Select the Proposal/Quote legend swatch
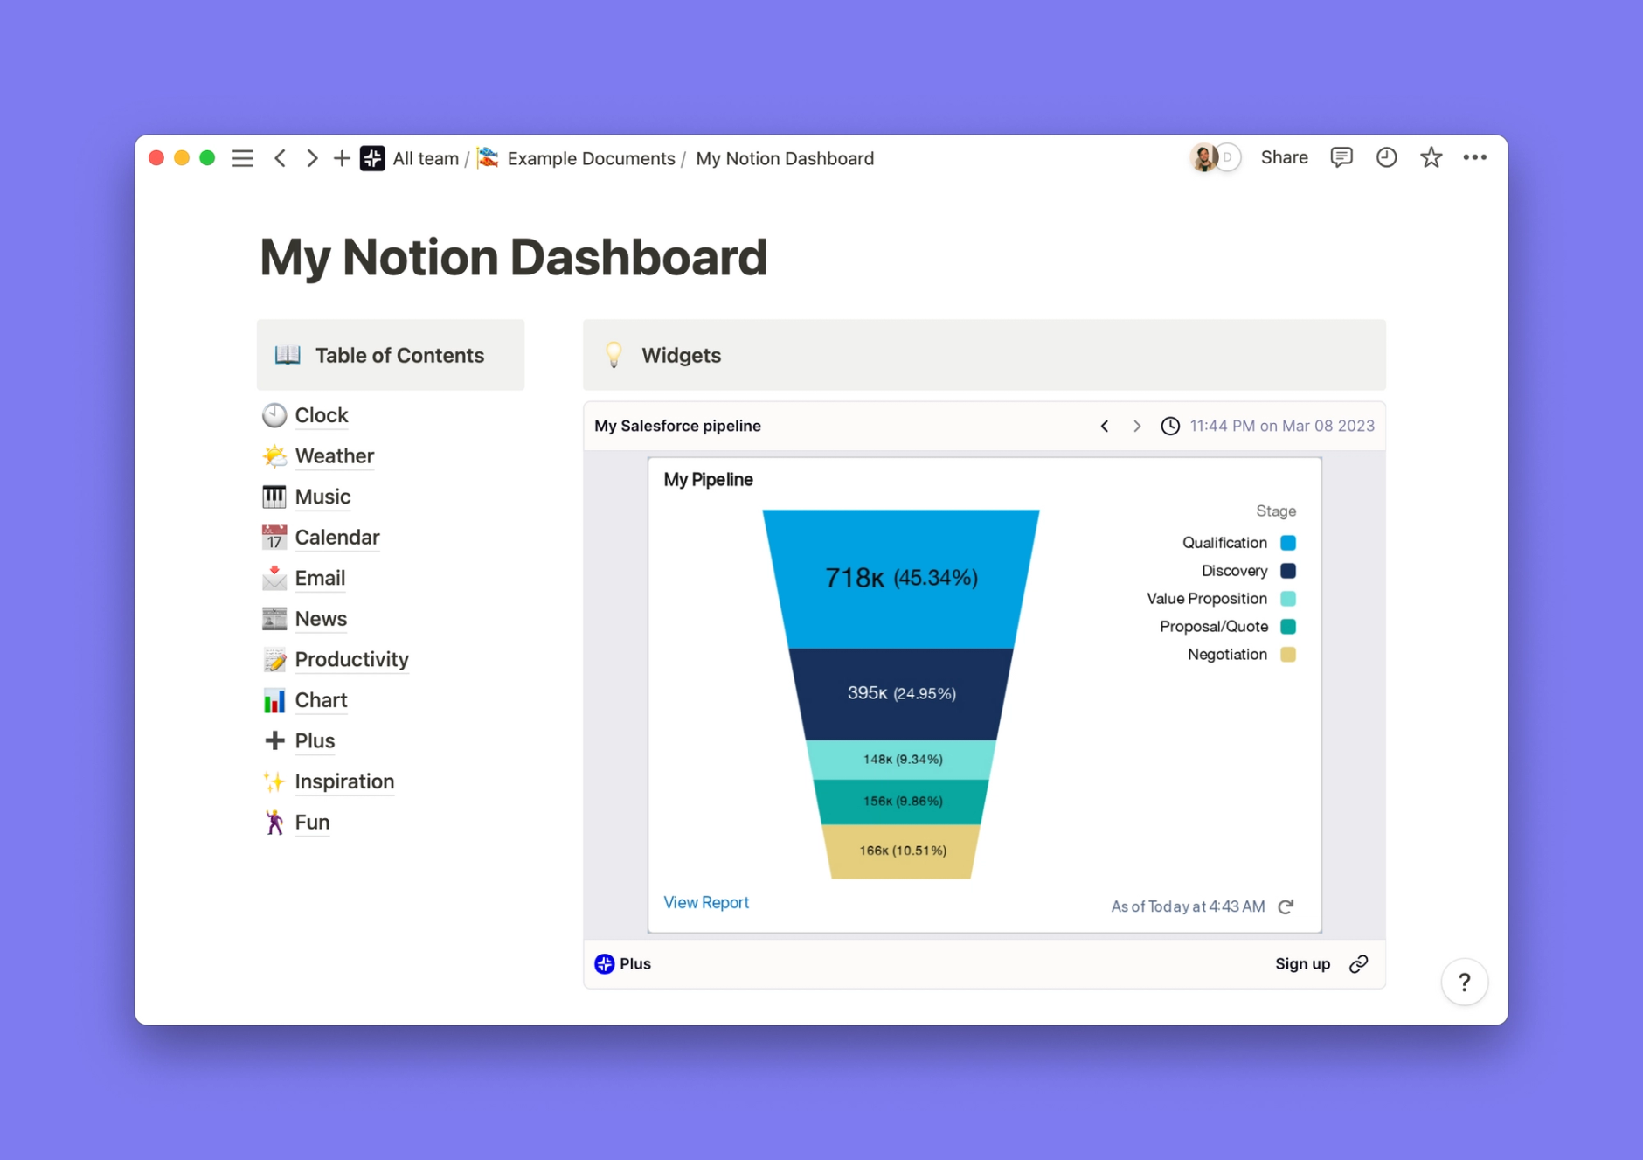 pos(1288,627)
